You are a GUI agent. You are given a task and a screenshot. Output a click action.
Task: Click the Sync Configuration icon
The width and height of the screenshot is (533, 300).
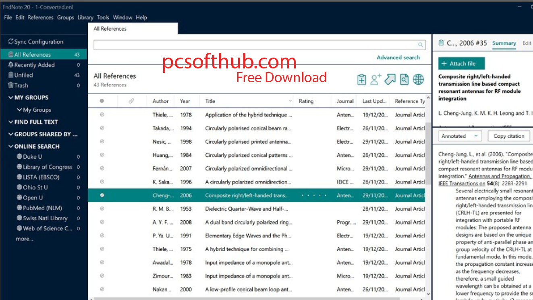(x=11, y=42)
